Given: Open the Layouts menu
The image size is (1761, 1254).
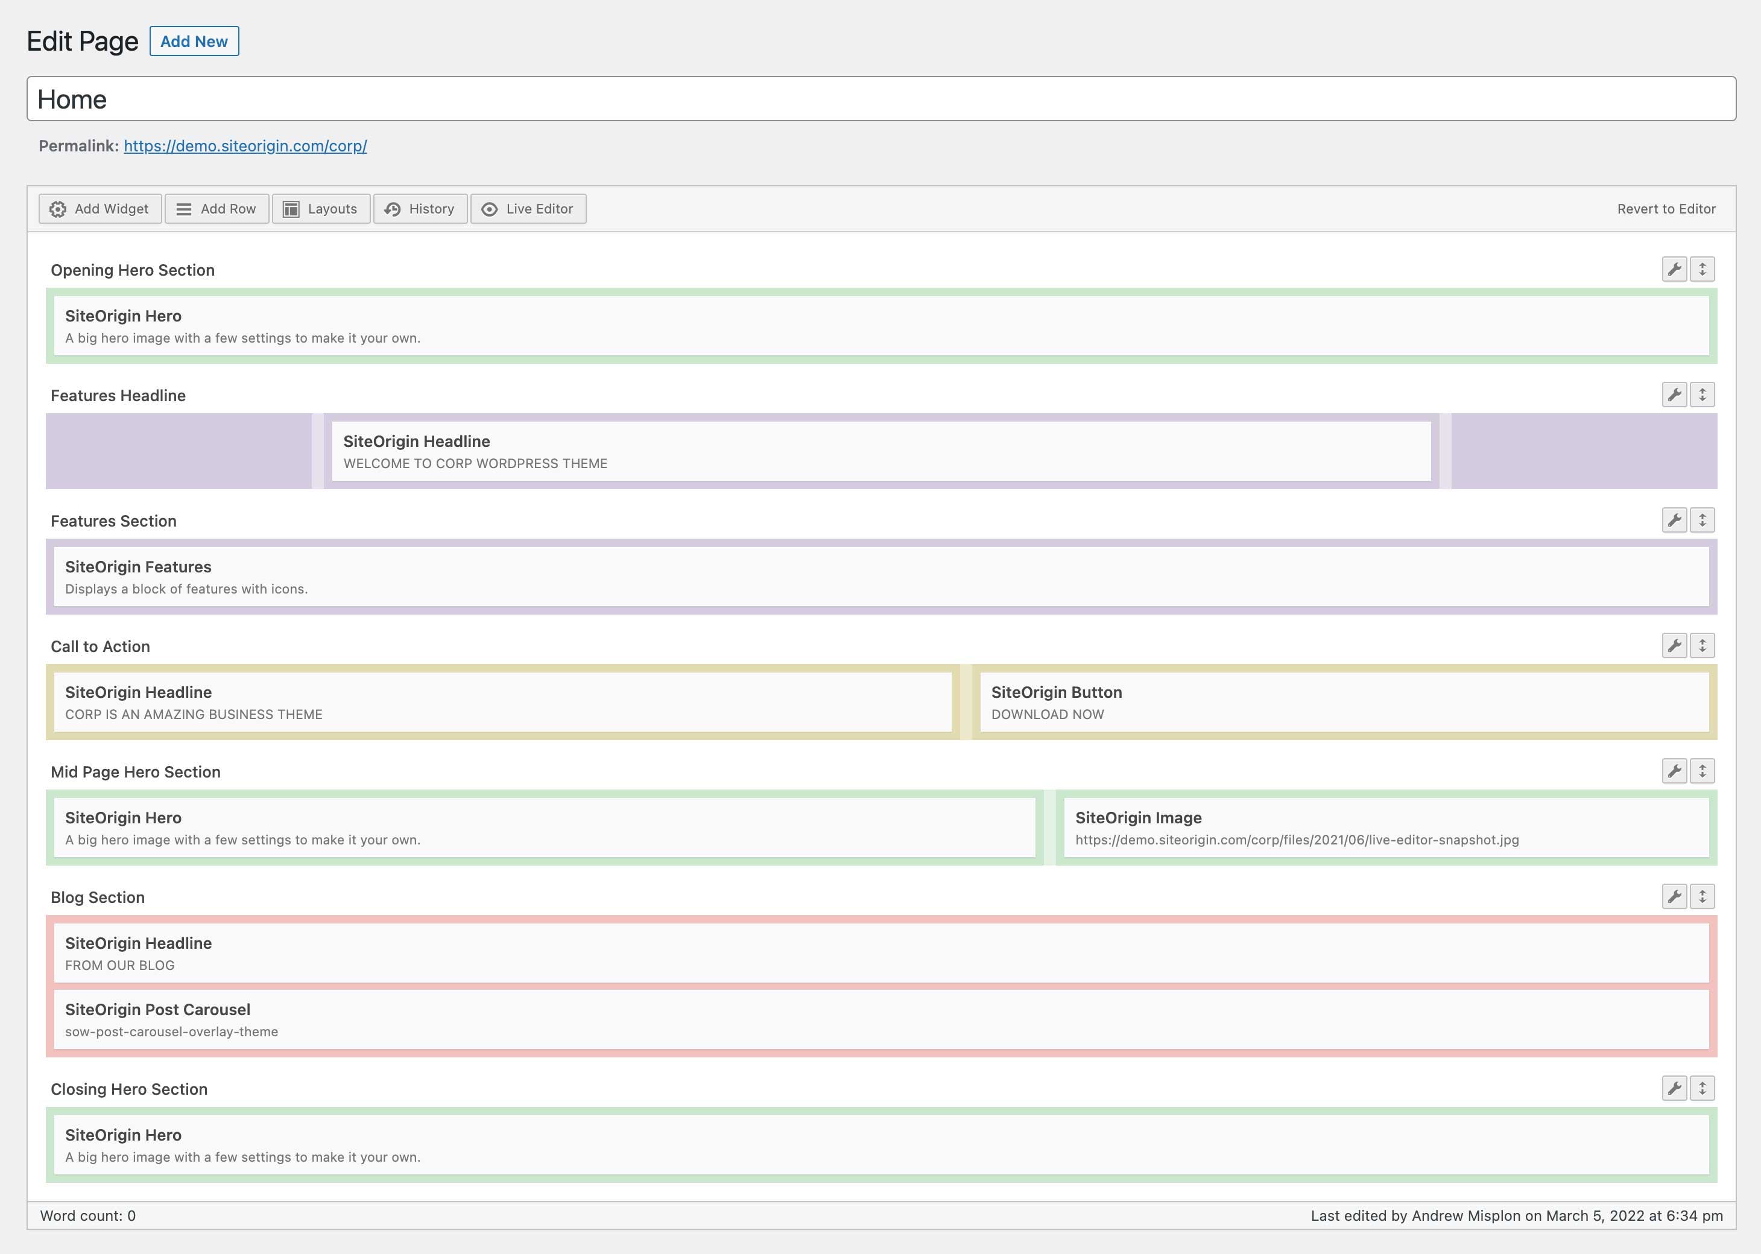Looking at the screenshot, I should click(321, 209).
